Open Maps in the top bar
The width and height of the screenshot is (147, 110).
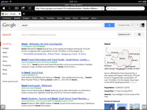click(35, 18)
